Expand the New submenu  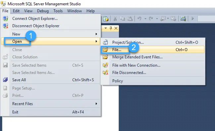51,34
